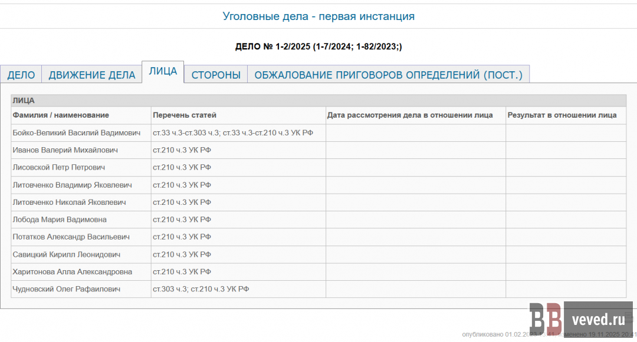
Task: Go to the СТОРОНЫ tab
Action: 216,75
